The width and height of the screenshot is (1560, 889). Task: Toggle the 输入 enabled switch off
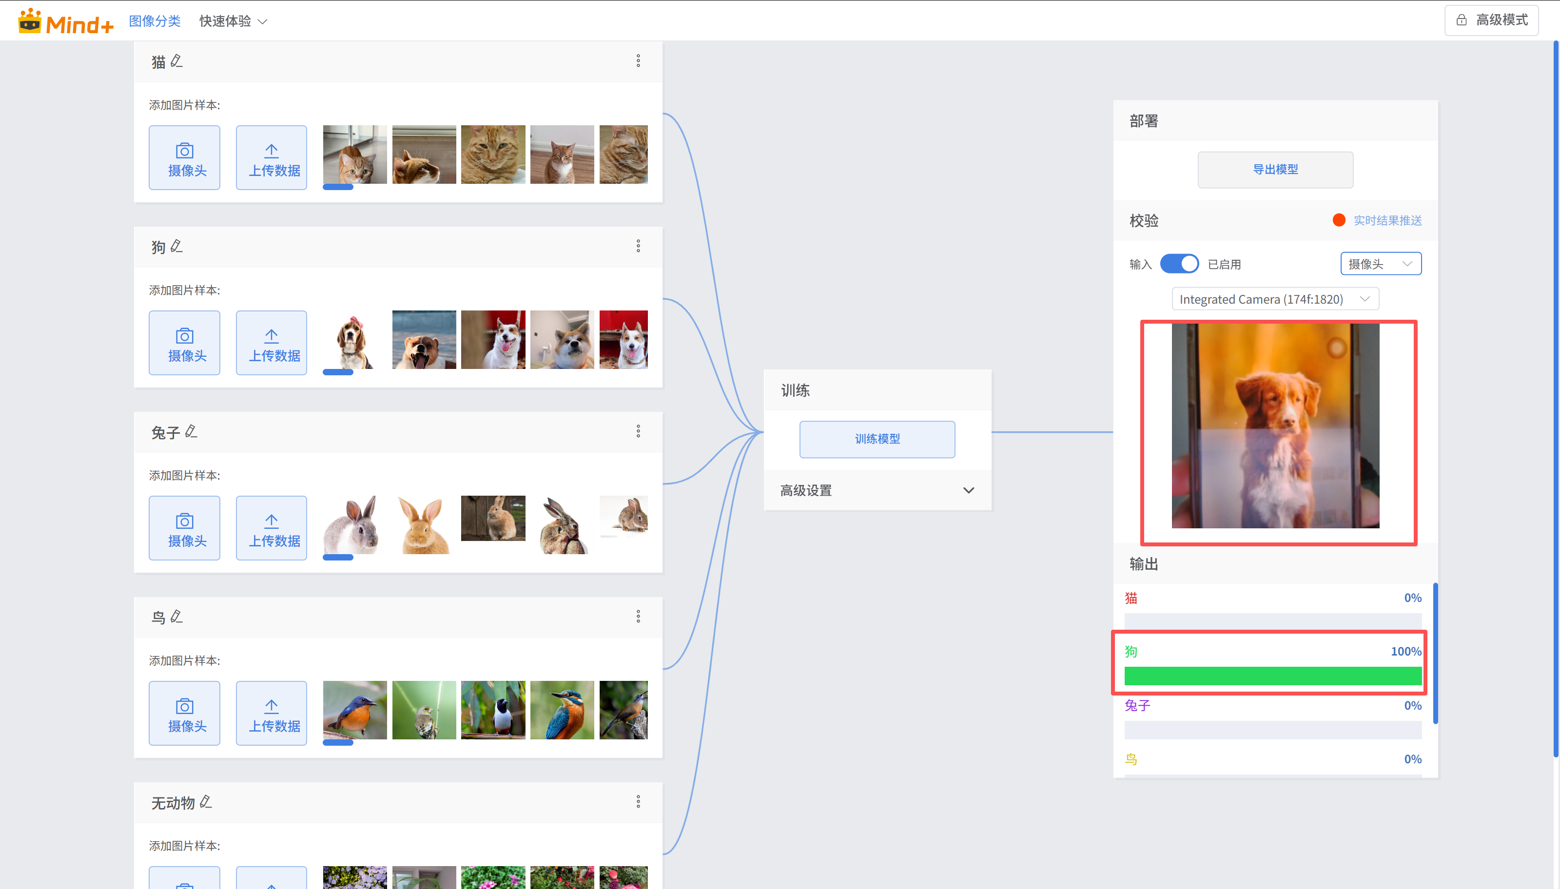click(x=1179, y=264)
